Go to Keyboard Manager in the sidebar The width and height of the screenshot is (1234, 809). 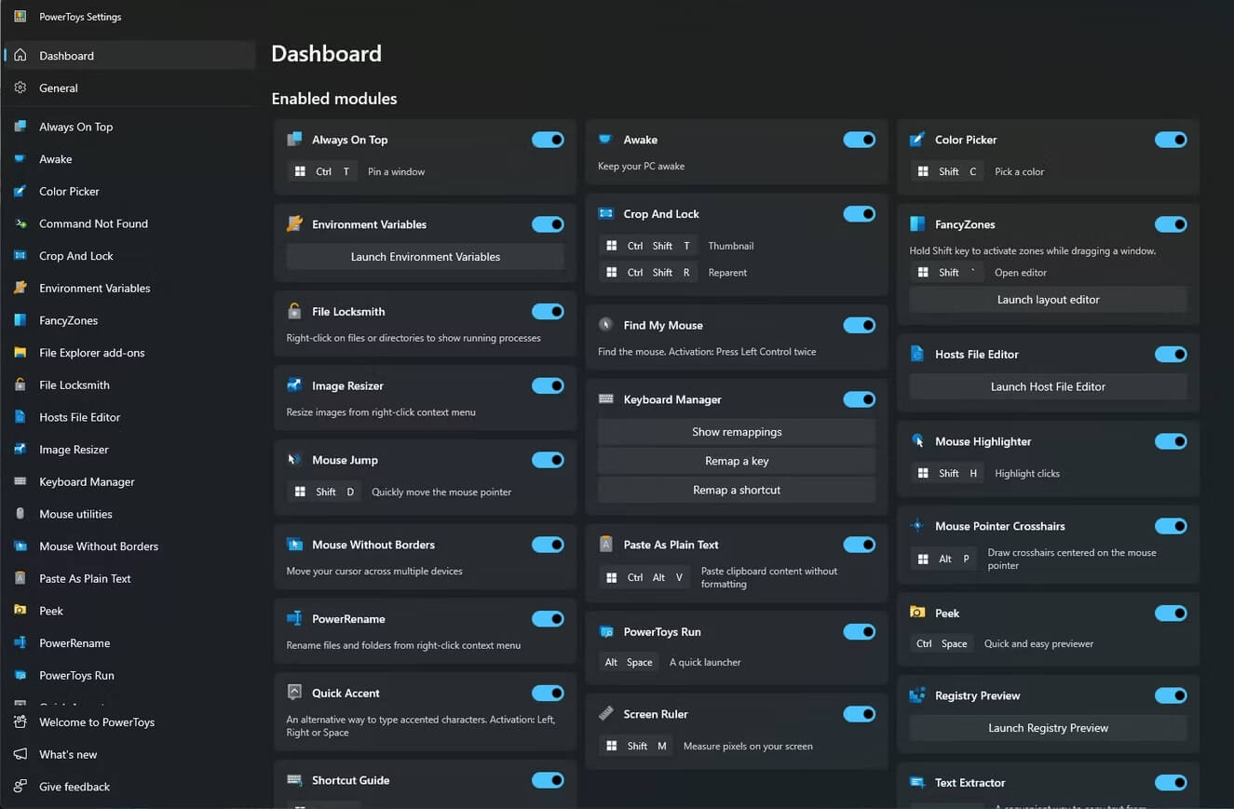(x=129, y=482)
